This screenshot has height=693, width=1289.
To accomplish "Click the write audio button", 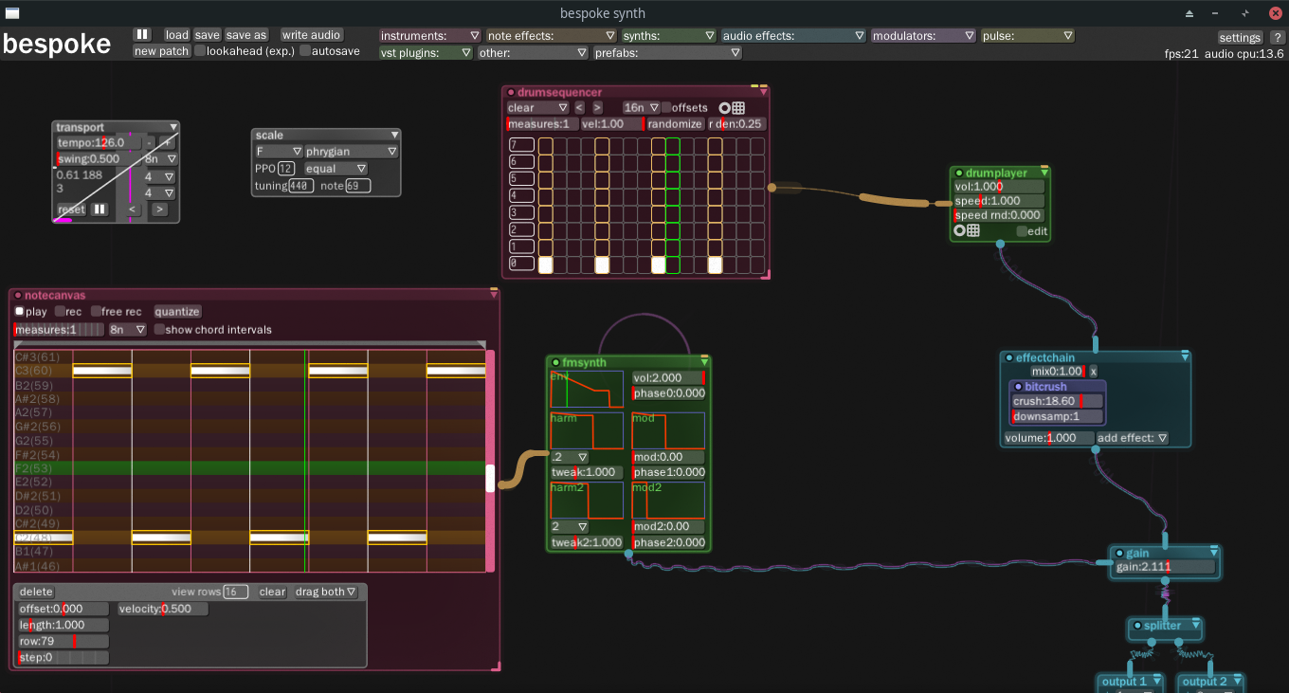I will 311,35.
